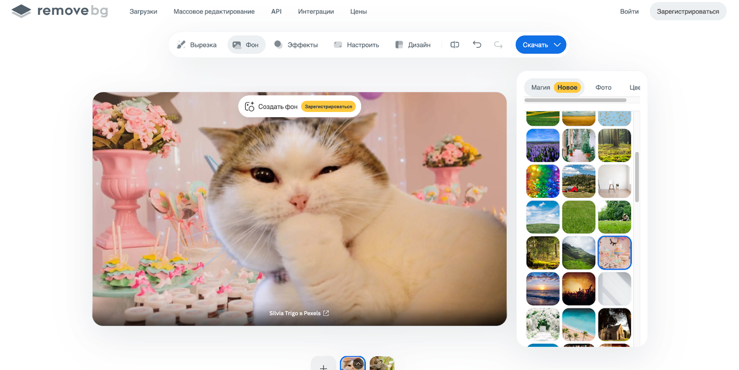
Task: Click the Создать фон button
Action: coord(271,106)
